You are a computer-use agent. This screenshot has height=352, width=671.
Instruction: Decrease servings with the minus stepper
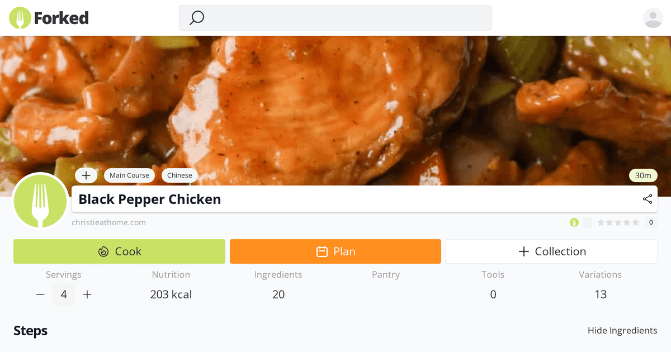40,294
